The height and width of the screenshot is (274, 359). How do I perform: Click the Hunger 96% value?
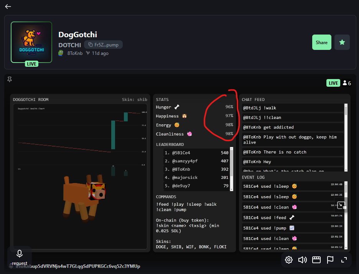point(229,107)
